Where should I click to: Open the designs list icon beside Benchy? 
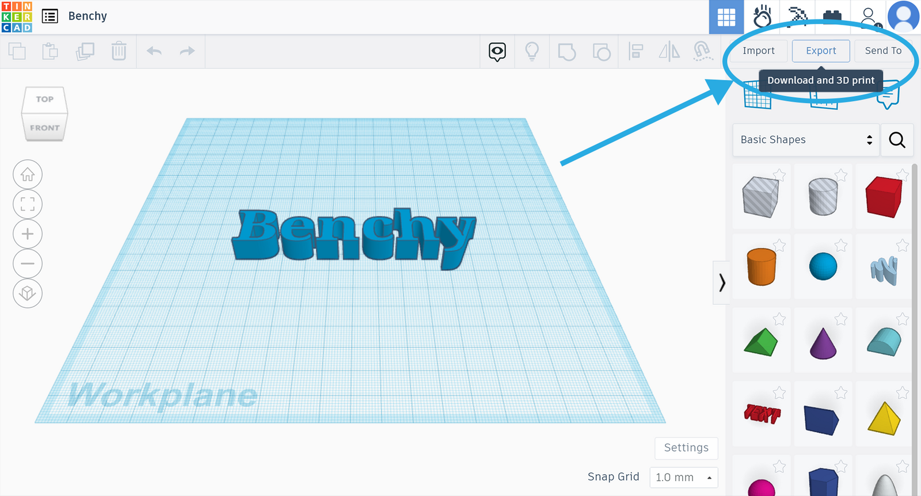tap(50, 16)
